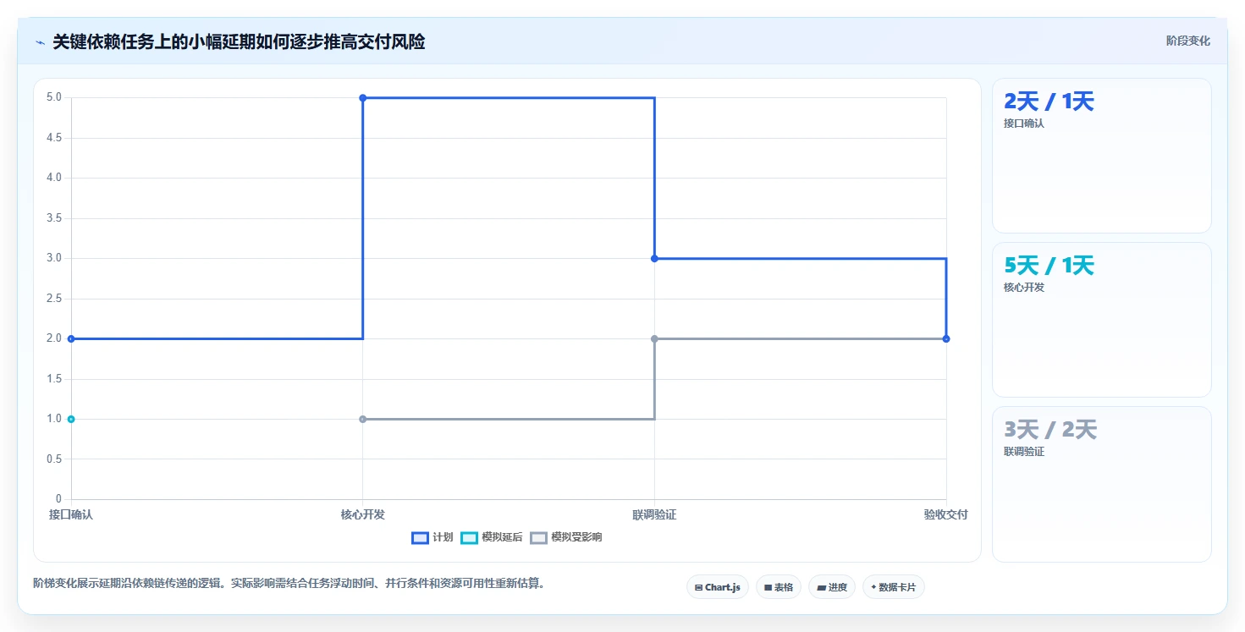Toggle the 模拟受影响 legend entry

pos(566,537)
